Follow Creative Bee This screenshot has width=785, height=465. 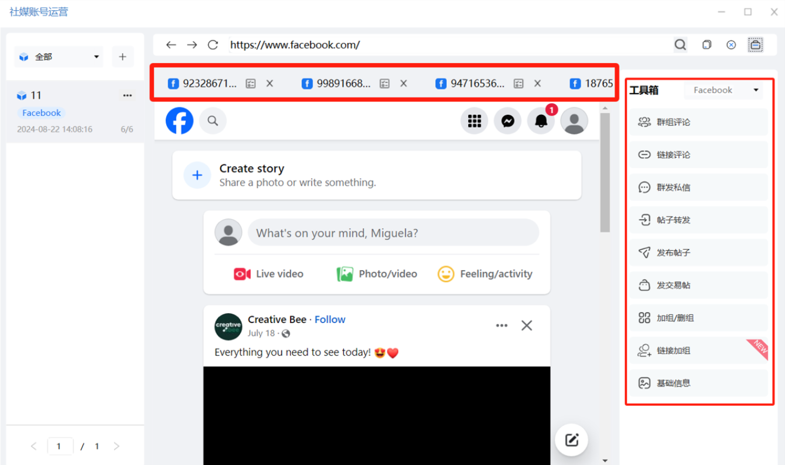330,319
